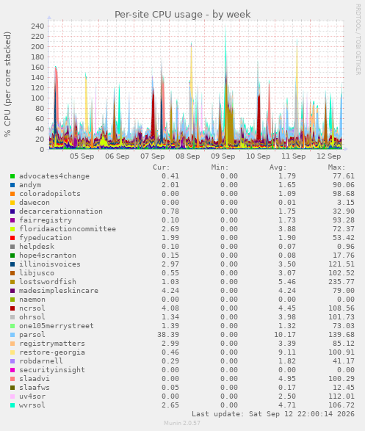Click the 'lostswordfish' legend label
Screen dimensions: 365x431
click(48, 282)
